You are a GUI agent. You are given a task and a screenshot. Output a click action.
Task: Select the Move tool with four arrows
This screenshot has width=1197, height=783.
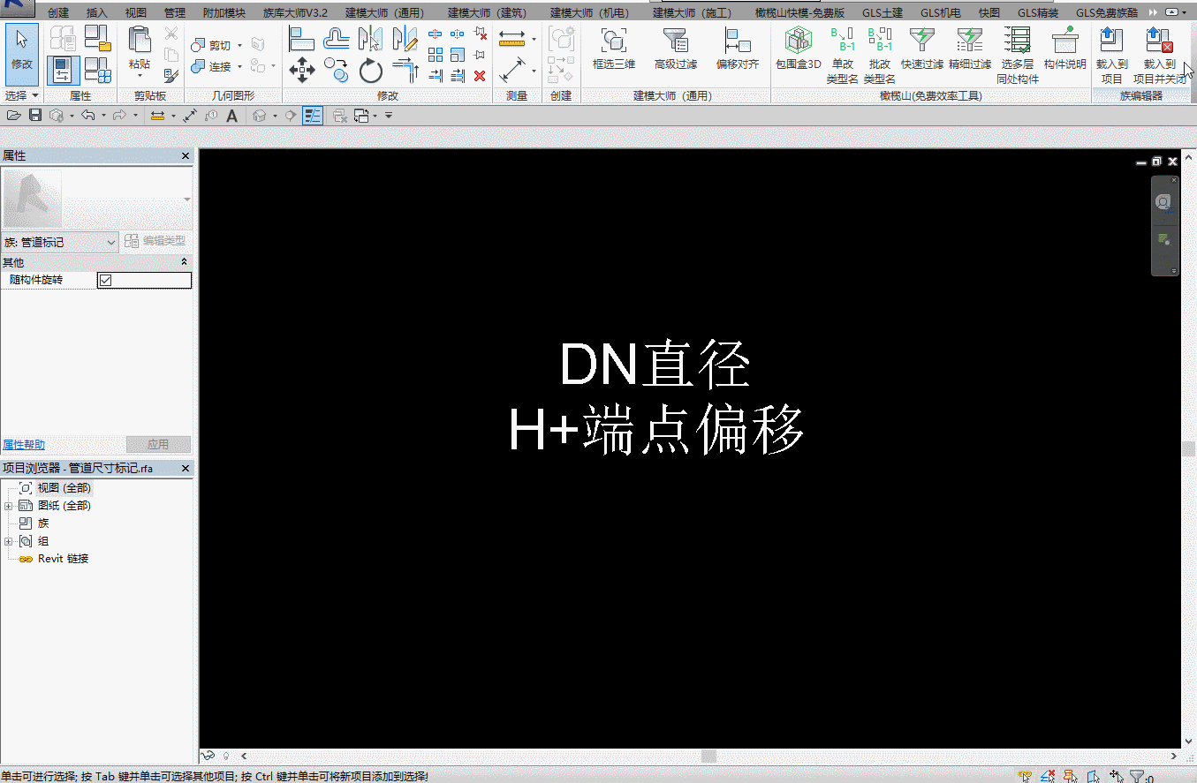point(302,70)
